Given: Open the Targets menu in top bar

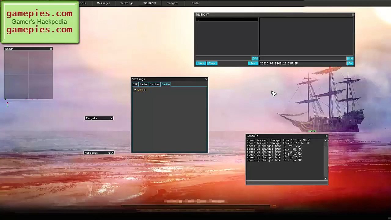Looking at the screenshot, I should tap(173, 3).
